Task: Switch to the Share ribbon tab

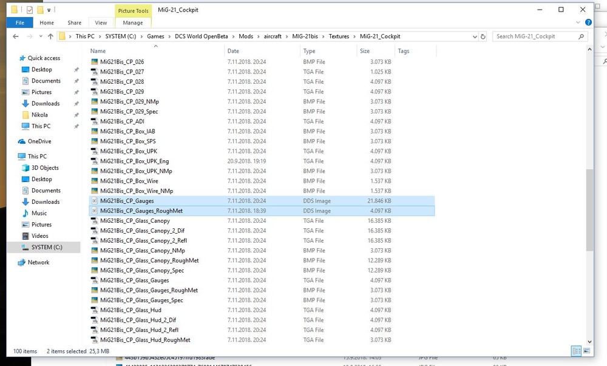Action: pyautogui.click(x=74, y=23)
